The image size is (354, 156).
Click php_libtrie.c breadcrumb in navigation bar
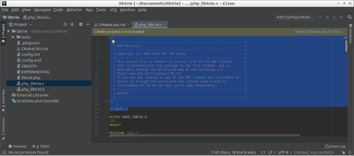[37, 17]
